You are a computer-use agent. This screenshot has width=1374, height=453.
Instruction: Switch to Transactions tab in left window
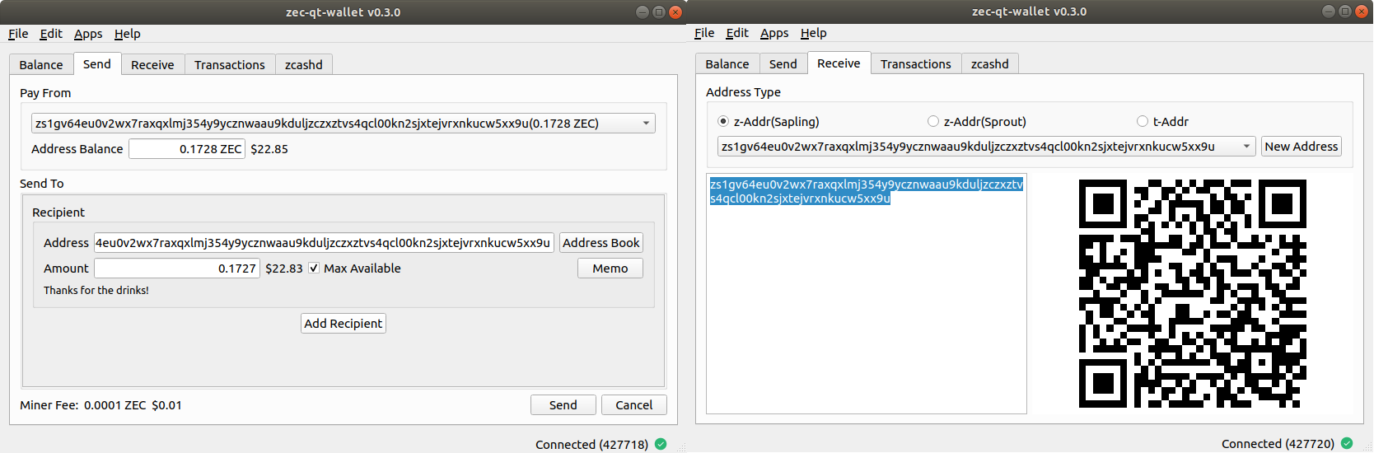tap(229, 65)
